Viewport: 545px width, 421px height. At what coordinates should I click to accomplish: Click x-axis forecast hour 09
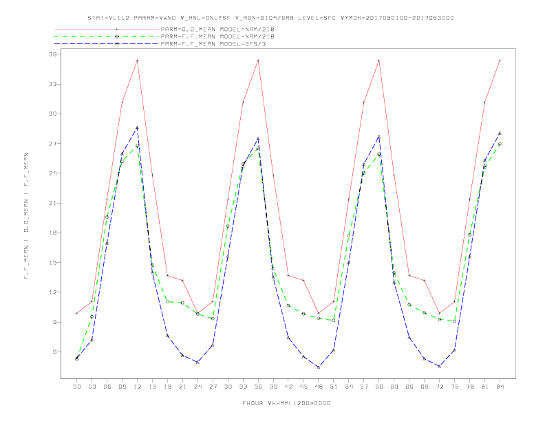tap(122, 387)
